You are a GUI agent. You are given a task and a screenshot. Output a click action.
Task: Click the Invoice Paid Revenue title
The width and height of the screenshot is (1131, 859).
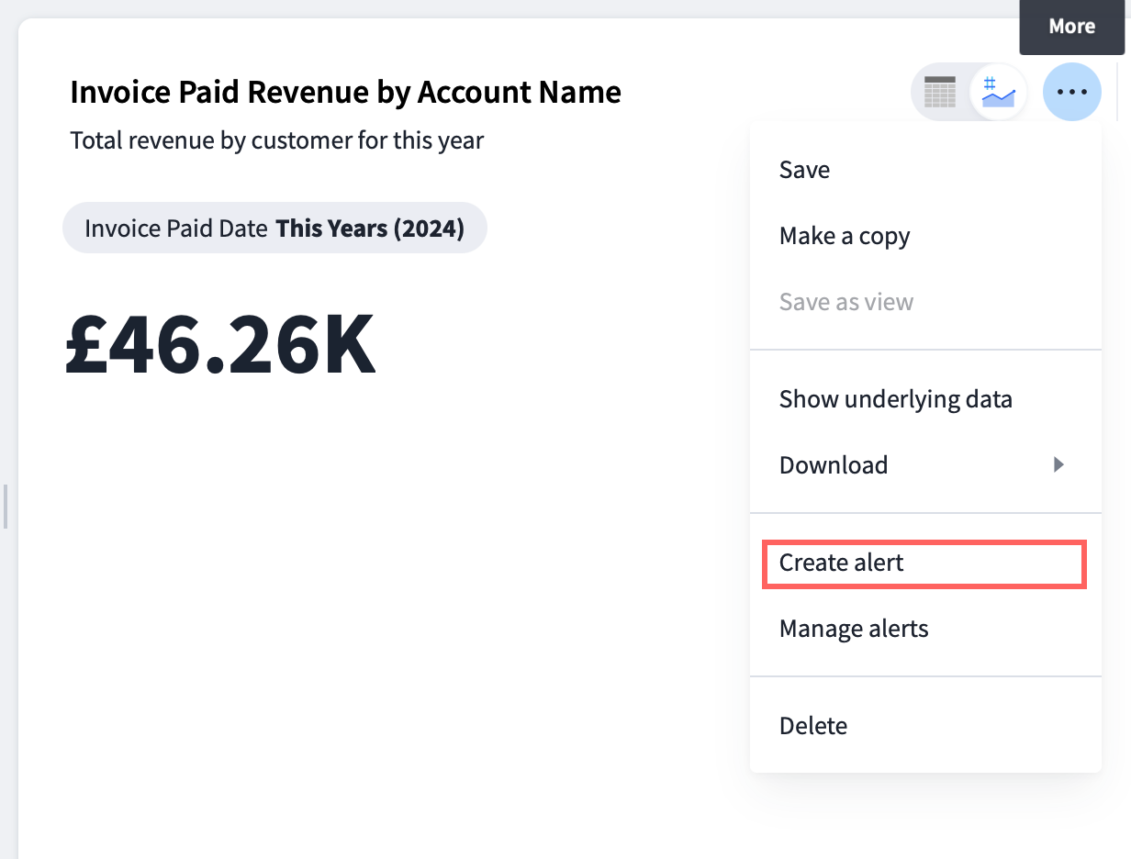[345, 92]
